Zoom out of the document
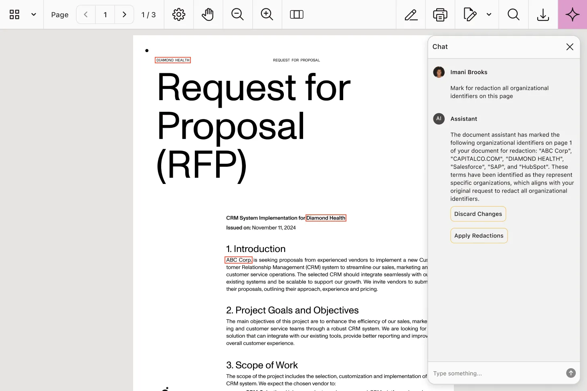This screenshot has width=587, height=391. (237, 14)
